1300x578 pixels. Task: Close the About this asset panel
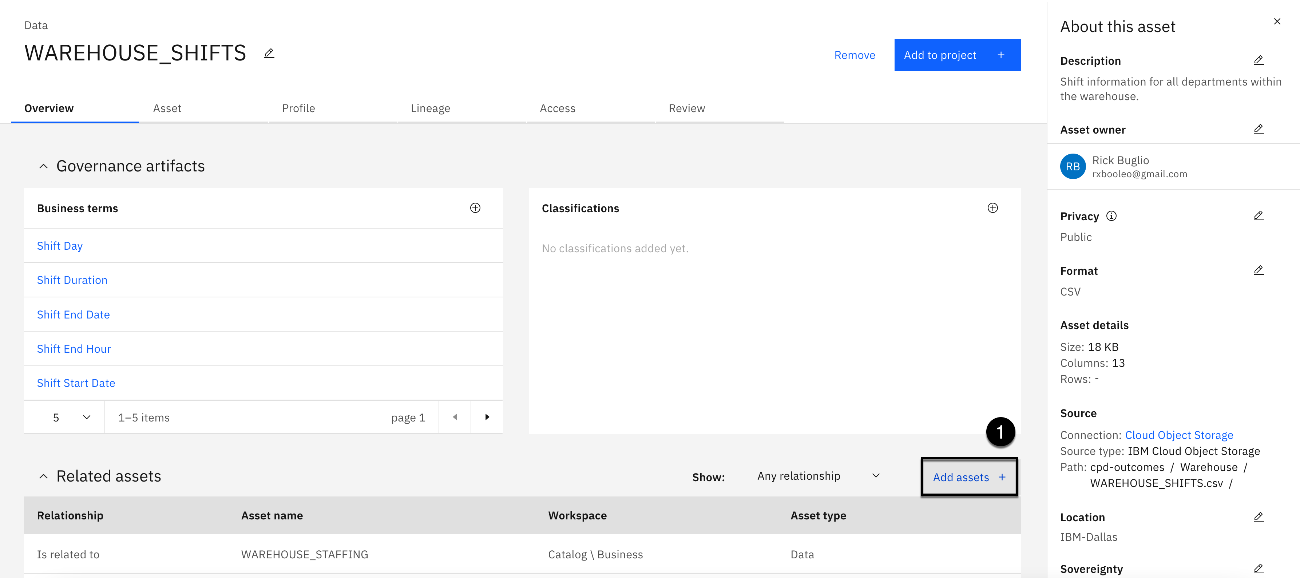point(1277,21)
